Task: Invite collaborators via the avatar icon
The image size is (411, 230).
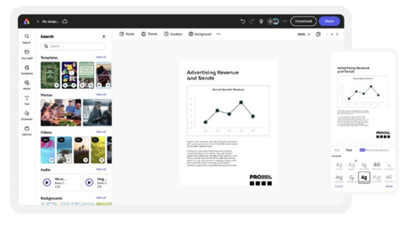Action: 273,21
